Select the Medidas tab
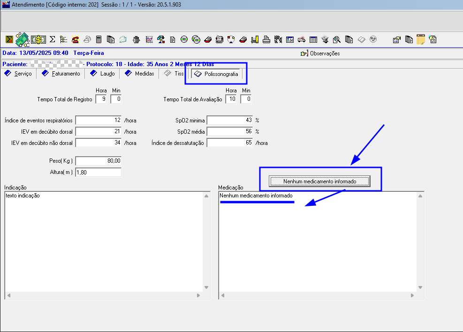This screenshot has height=332, width=463. 139,74
